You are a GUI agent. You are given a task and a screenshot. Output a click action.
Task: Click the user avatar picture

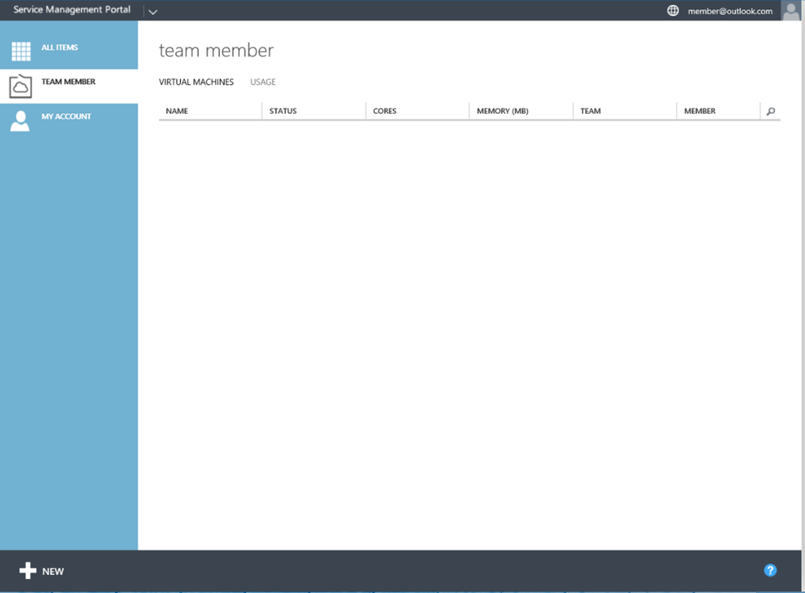(x=791, y=10)
